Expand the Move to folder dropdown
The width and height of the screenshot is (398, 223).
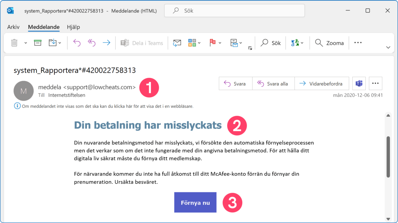pos(60,43)
